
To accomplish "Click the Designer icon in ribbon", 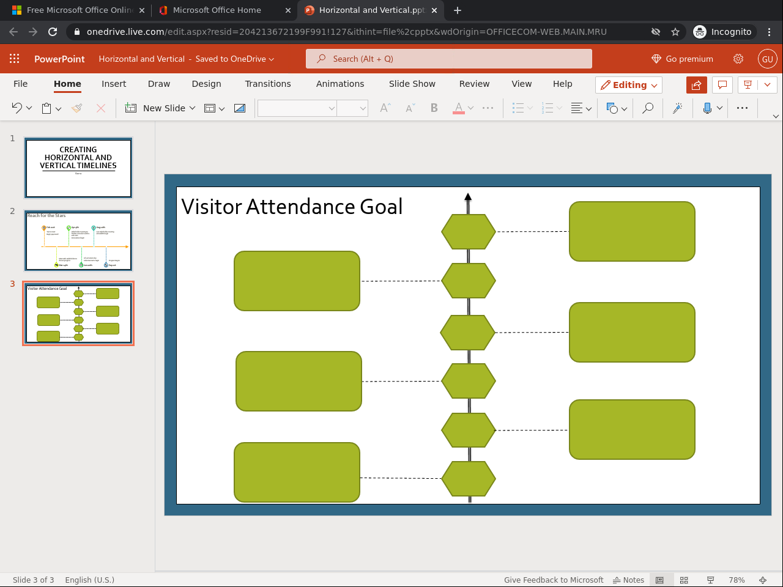I will click(240, 108).
